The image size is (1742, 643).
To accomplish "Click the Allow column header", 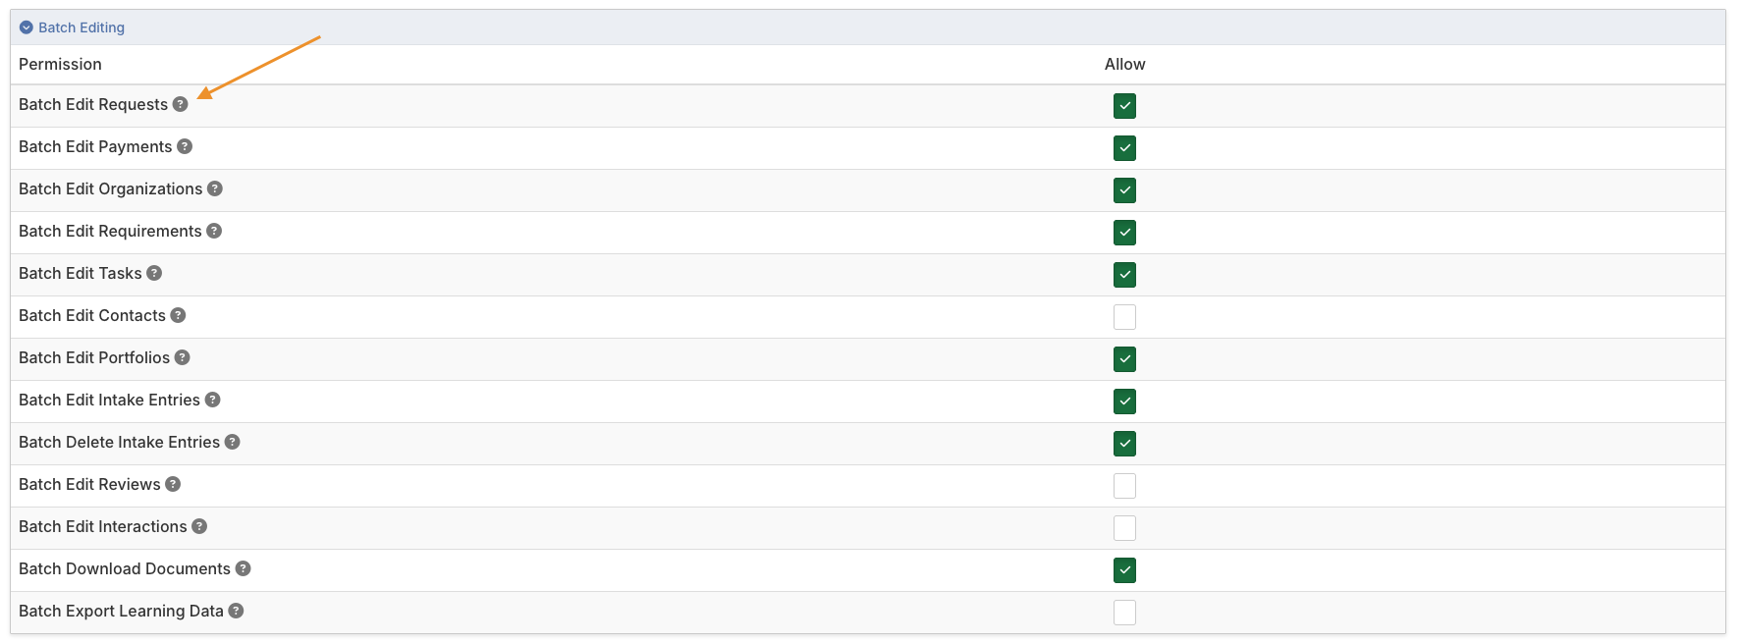I will [x=1124, y=64].
